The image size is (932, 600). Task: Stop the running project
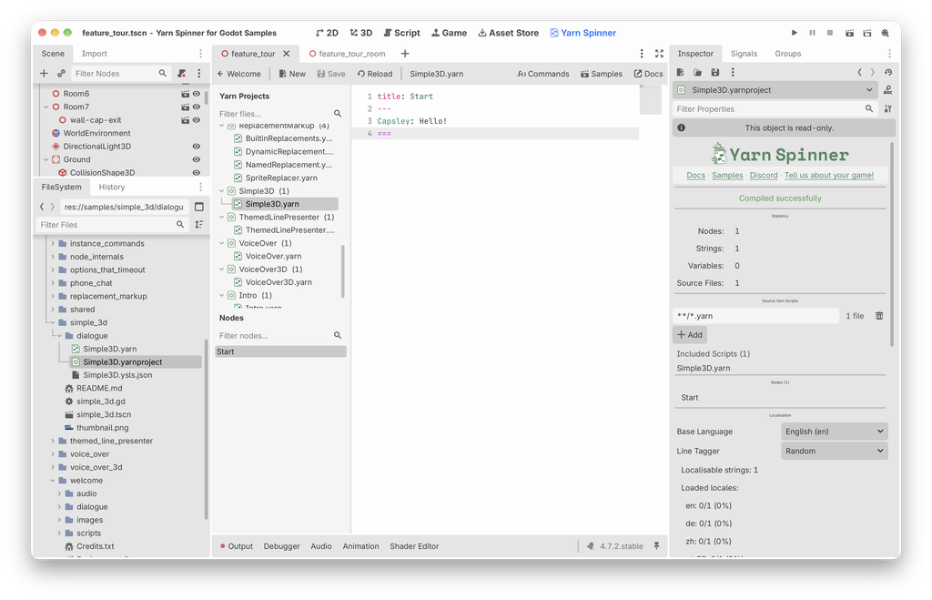(830, 33)
